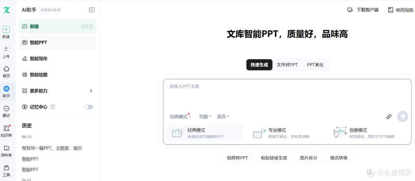
Task: Click the link attachment icon in input box
Action: [x=388, y=116]
